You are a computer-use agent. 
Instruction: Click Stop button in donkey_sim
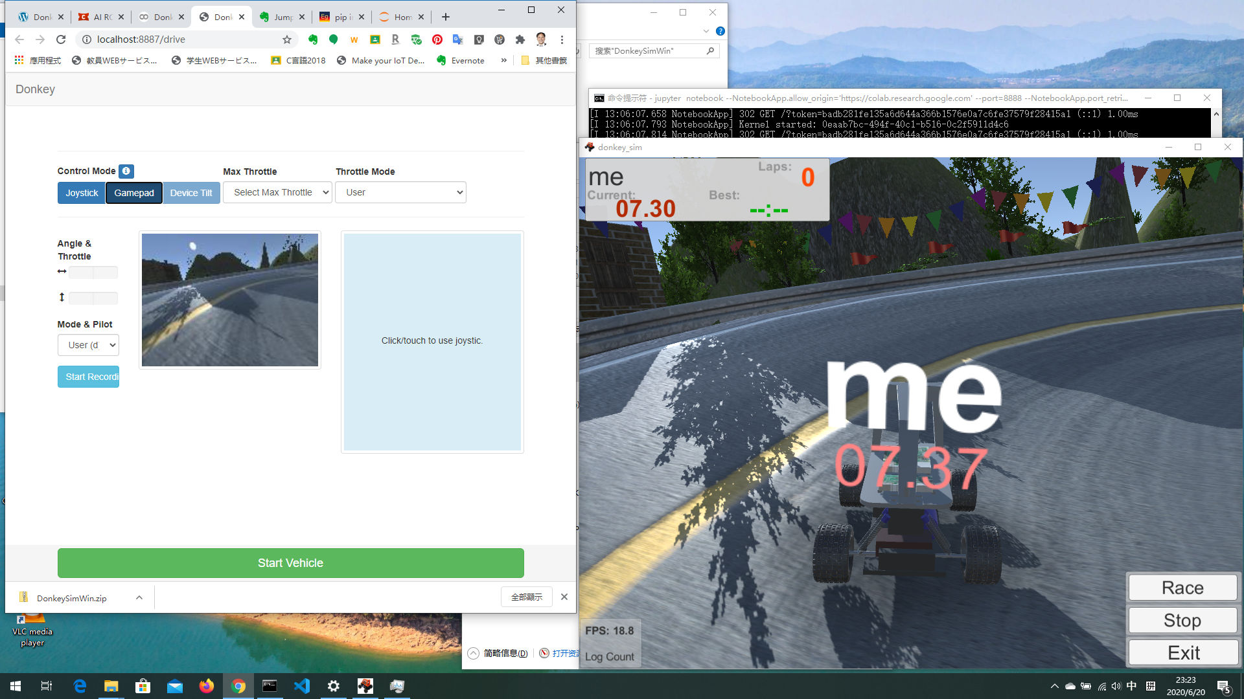[x=1182, y=620]
